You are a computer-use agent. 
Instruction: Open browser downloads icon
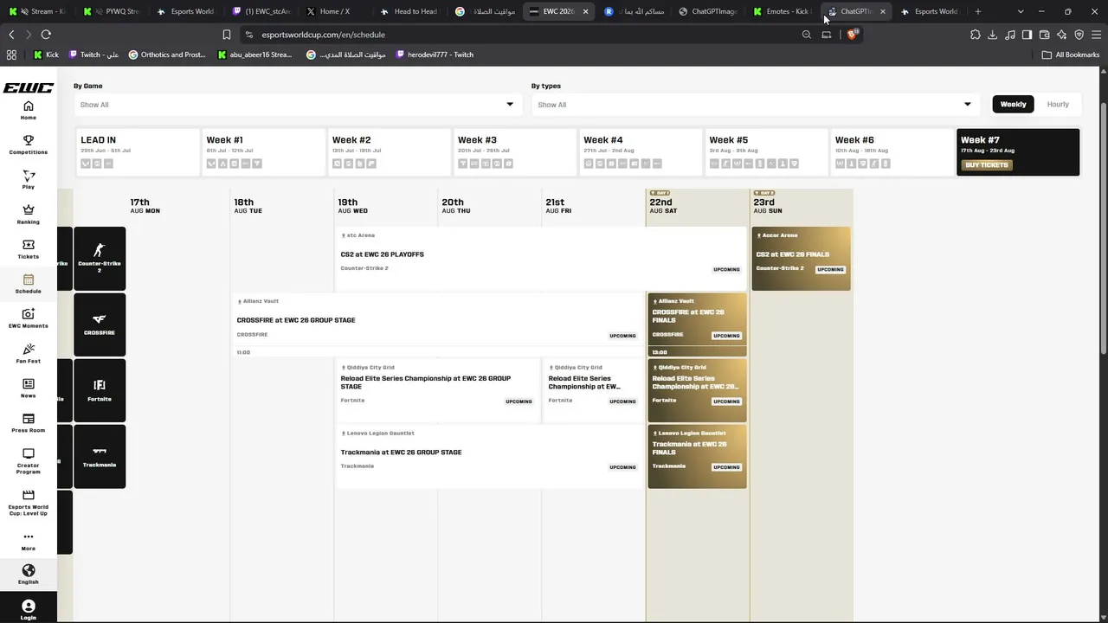tap(993, 35)
